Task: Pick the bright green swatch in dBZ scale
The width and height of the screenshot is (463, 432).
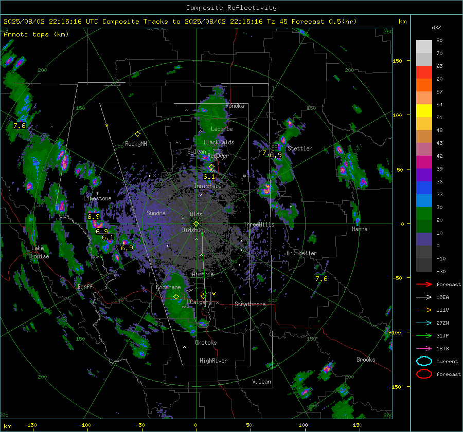Action: coord(424,214)
